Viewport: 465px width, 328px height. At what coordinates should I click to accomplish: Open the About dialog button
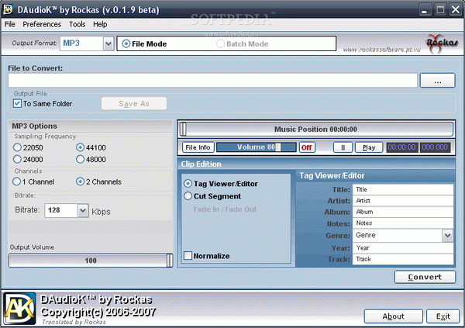click(x=393, y=316)
